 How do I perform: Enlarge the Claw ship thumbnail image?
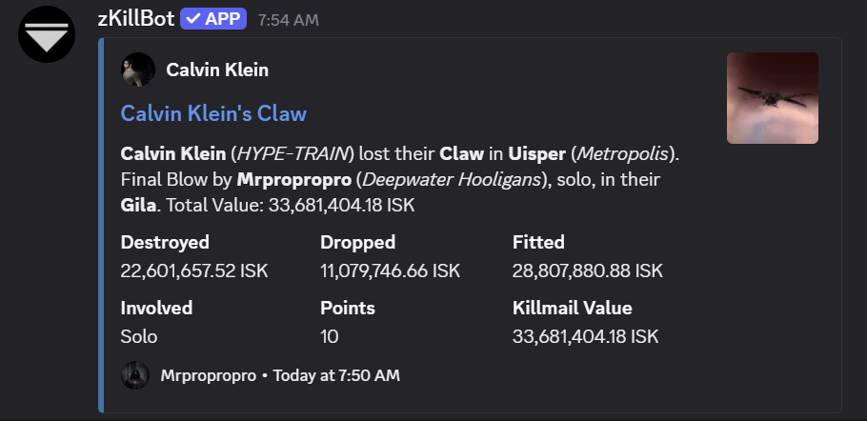point(772,98)
